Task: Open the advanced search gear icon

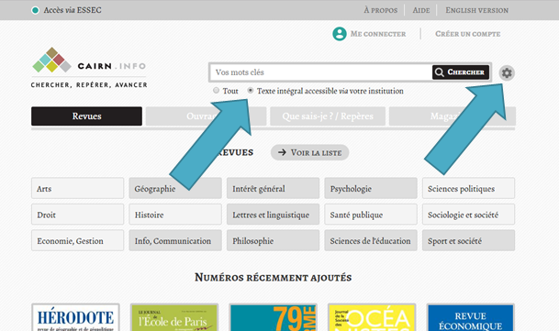Action: [x=507, y=73]
